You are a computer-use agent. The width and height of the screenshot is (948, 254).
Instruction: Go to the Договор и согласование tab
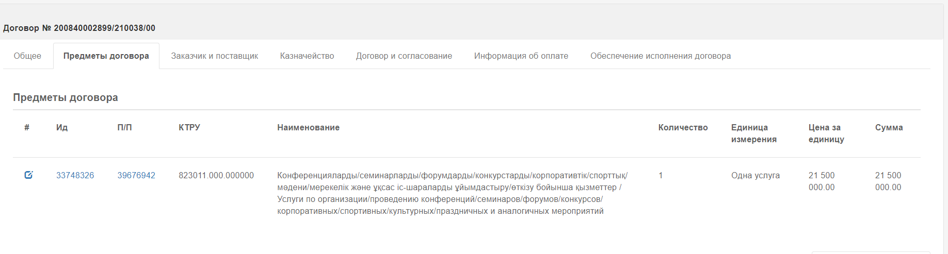coord(404,56)
